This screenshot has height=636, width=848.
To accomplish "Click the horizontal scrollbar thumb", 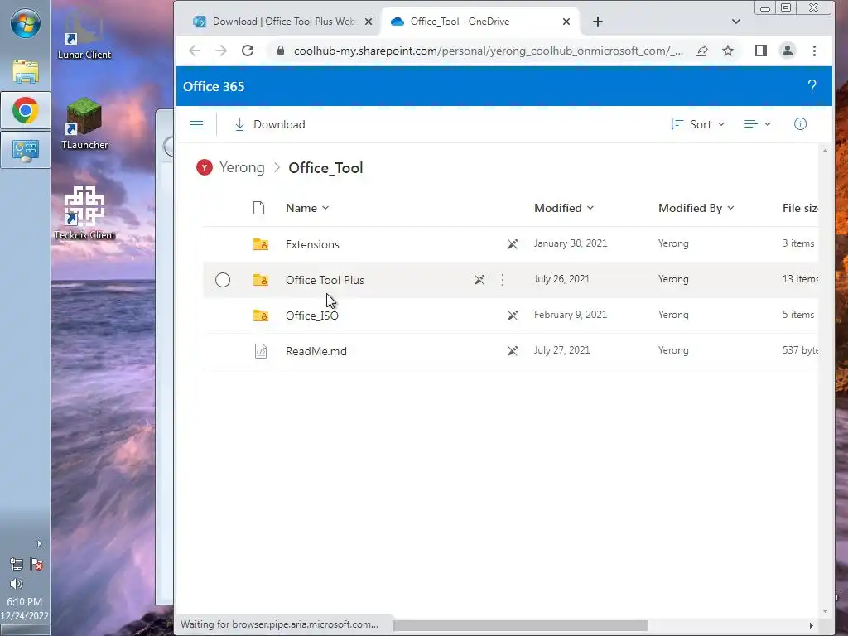I will 520,626.
